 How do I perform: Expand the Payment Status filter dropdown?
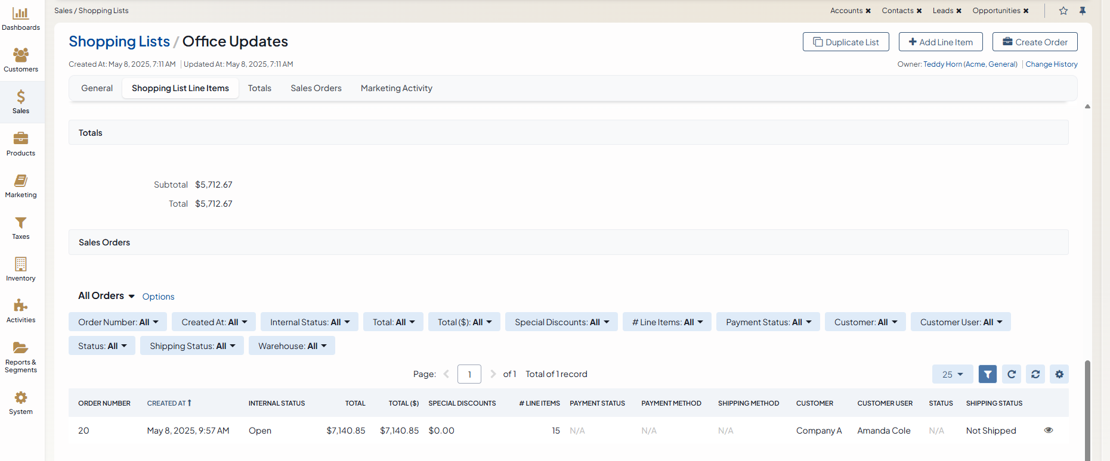point(768,322)
